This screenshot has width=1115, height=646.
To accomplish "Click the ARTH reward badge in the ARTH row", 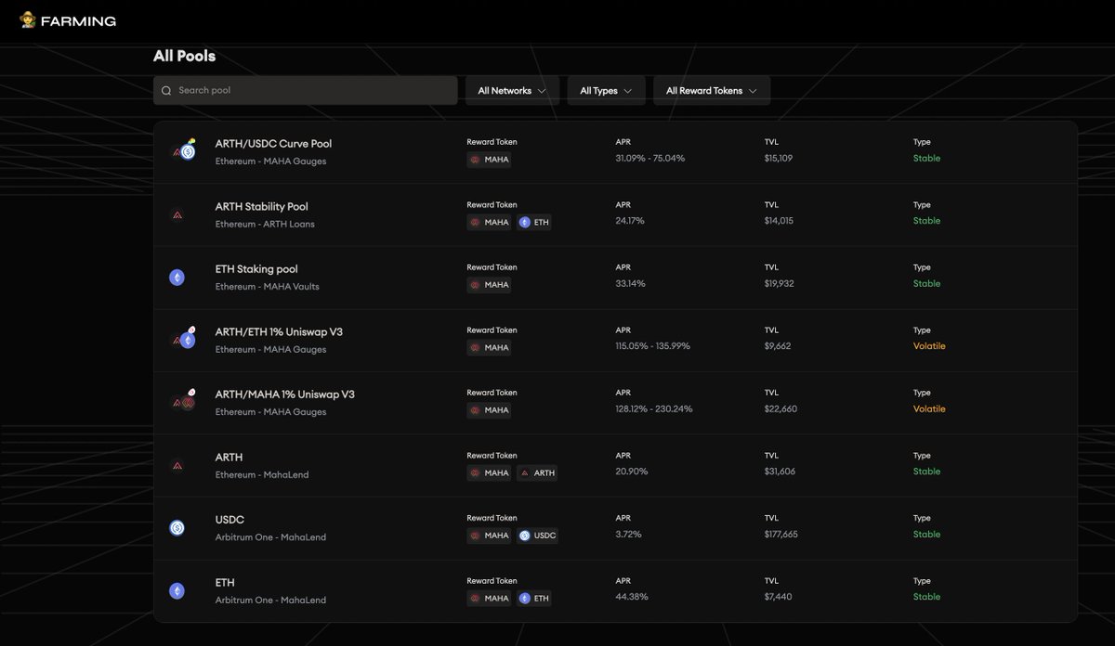I will click(537, 472).
